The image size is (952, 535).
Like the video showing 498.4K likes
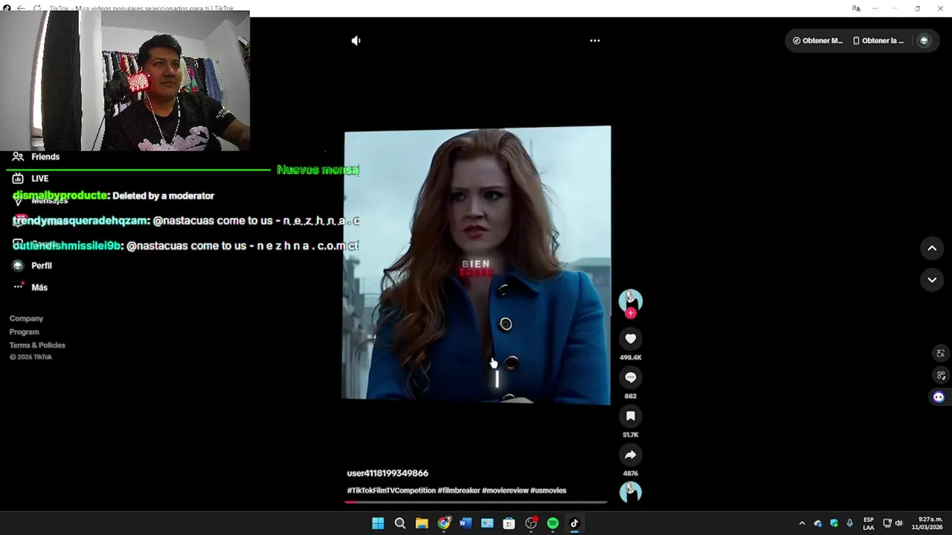pos(631,339)
